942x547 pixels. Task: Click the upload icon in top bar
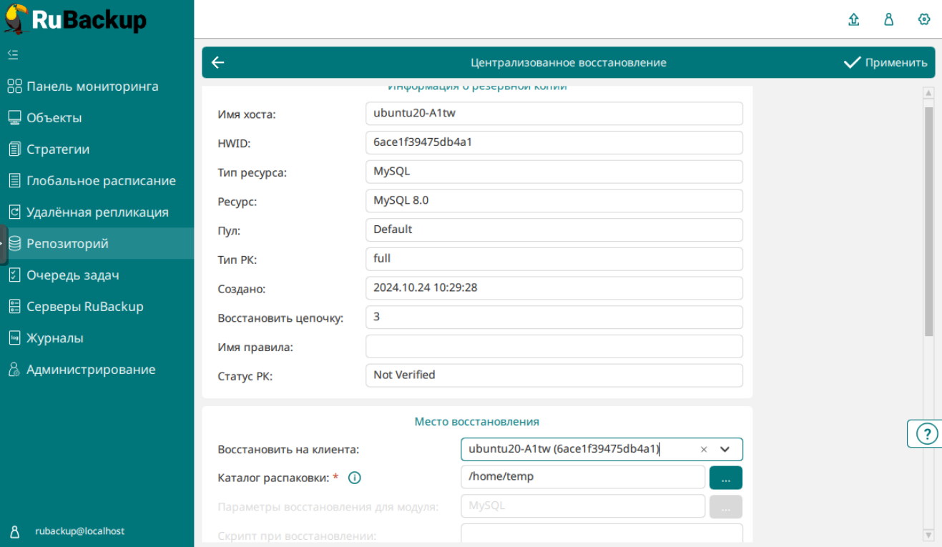pos(853,19)
